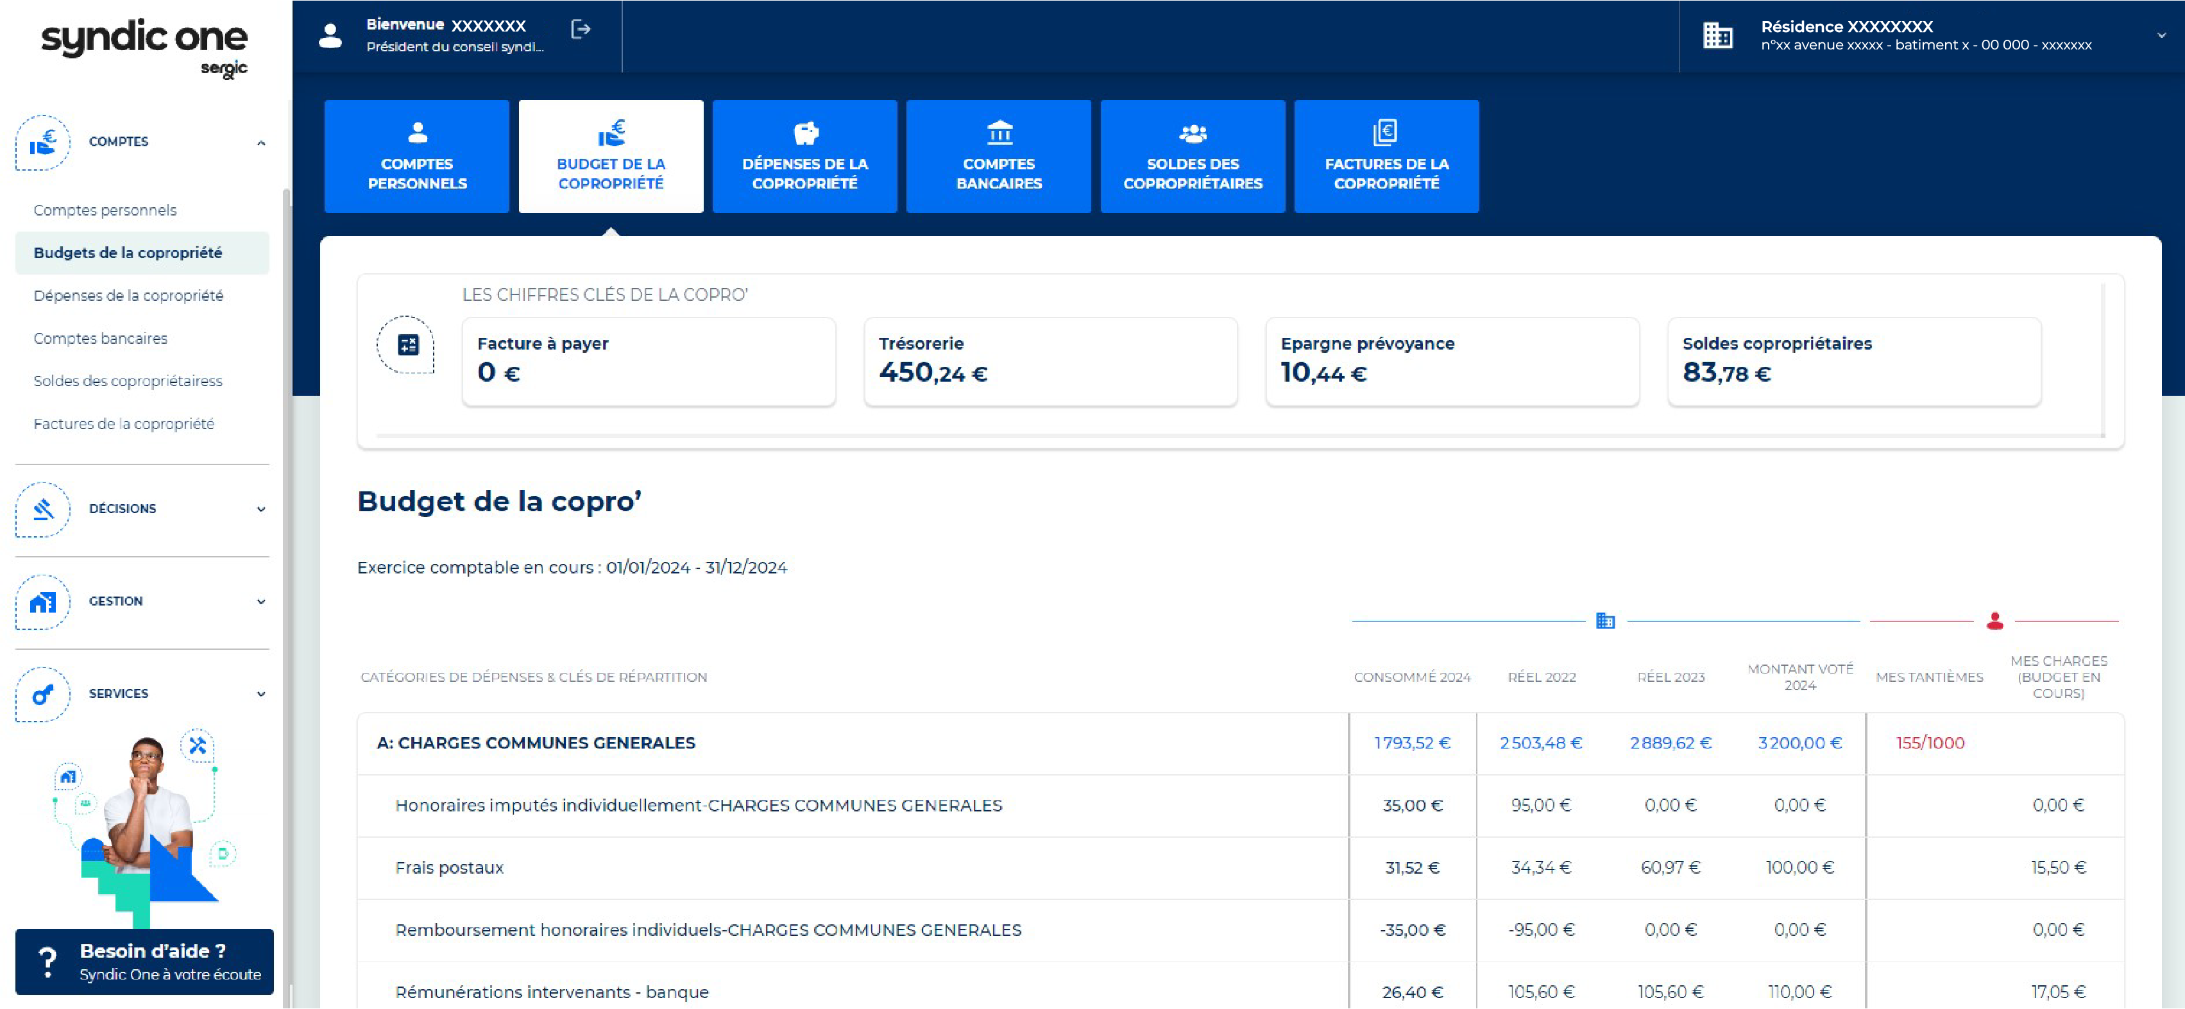Click the Résidence XXXXXXXX header title
This screenshot has height=1009, width=2185.
tap(1846, 26)
